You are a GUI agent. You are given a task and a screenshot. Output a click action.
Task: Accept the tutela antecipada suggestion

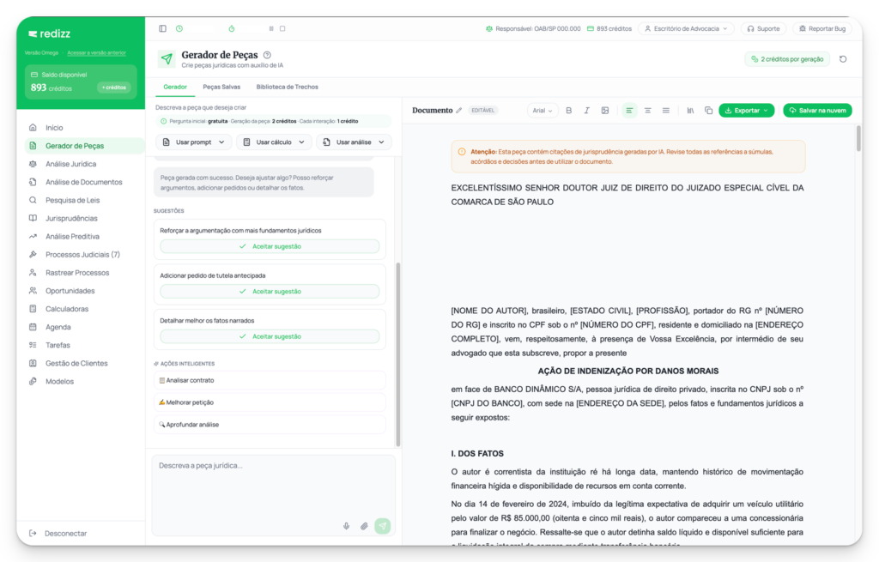(270, 291)
